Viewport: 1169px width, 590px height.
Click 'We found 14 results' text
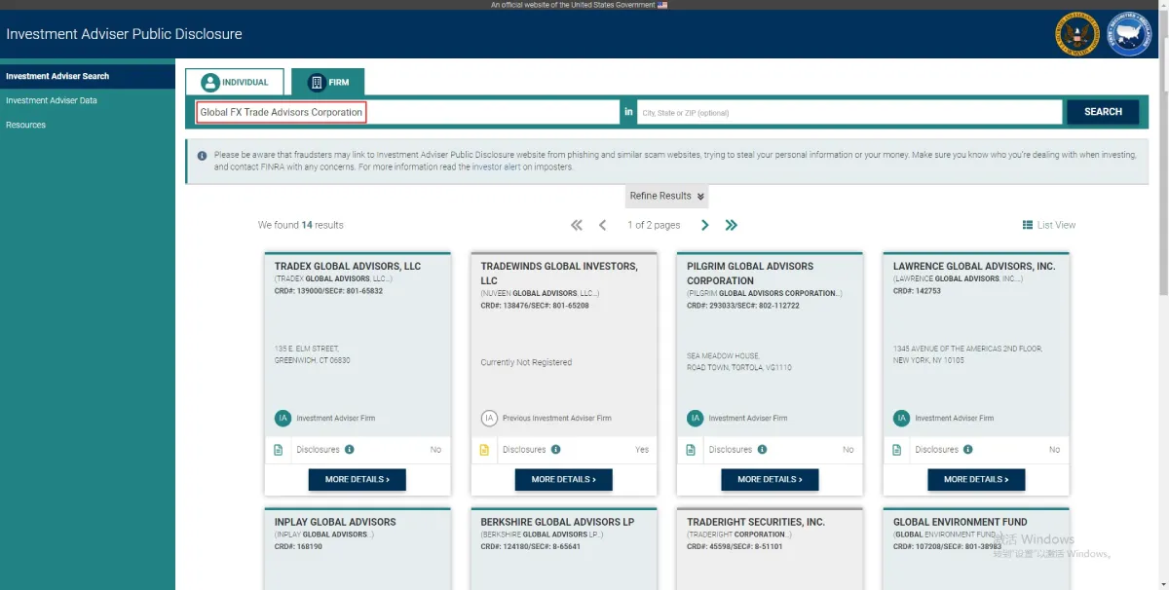click(x=301, y=225)
